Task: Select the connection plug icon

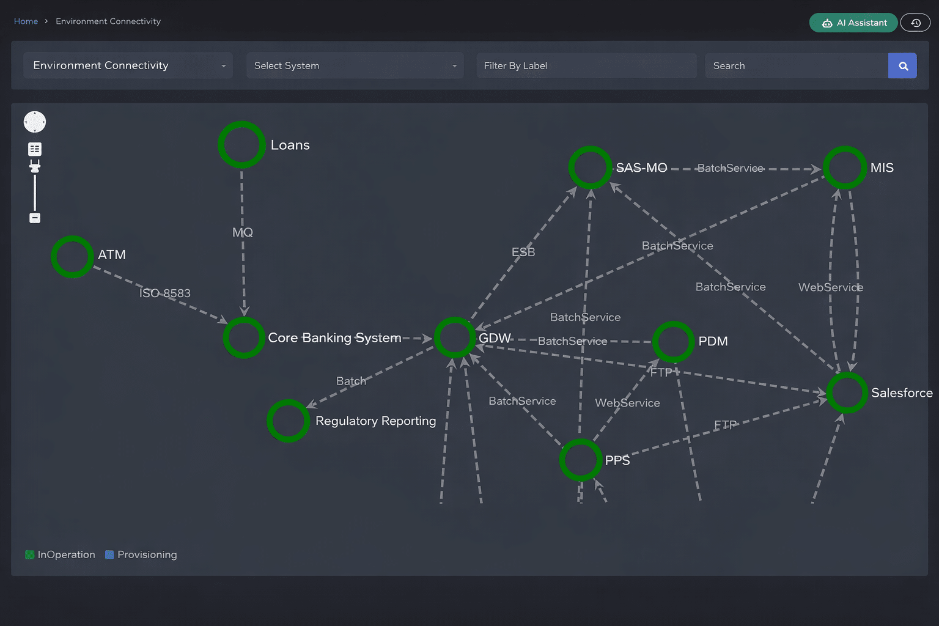Action: (x=35, y=166)
